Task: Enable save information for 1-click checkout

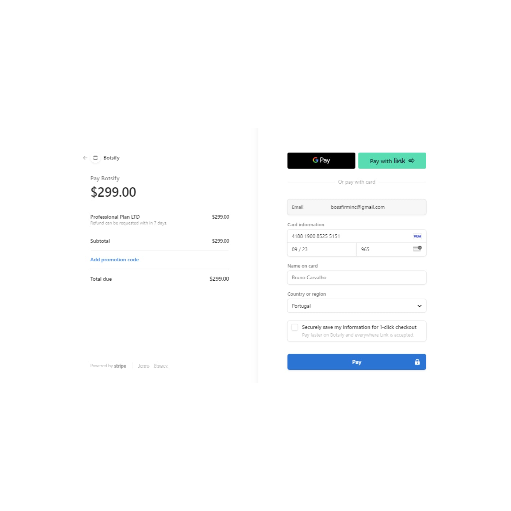Action: tap(295, 327)
